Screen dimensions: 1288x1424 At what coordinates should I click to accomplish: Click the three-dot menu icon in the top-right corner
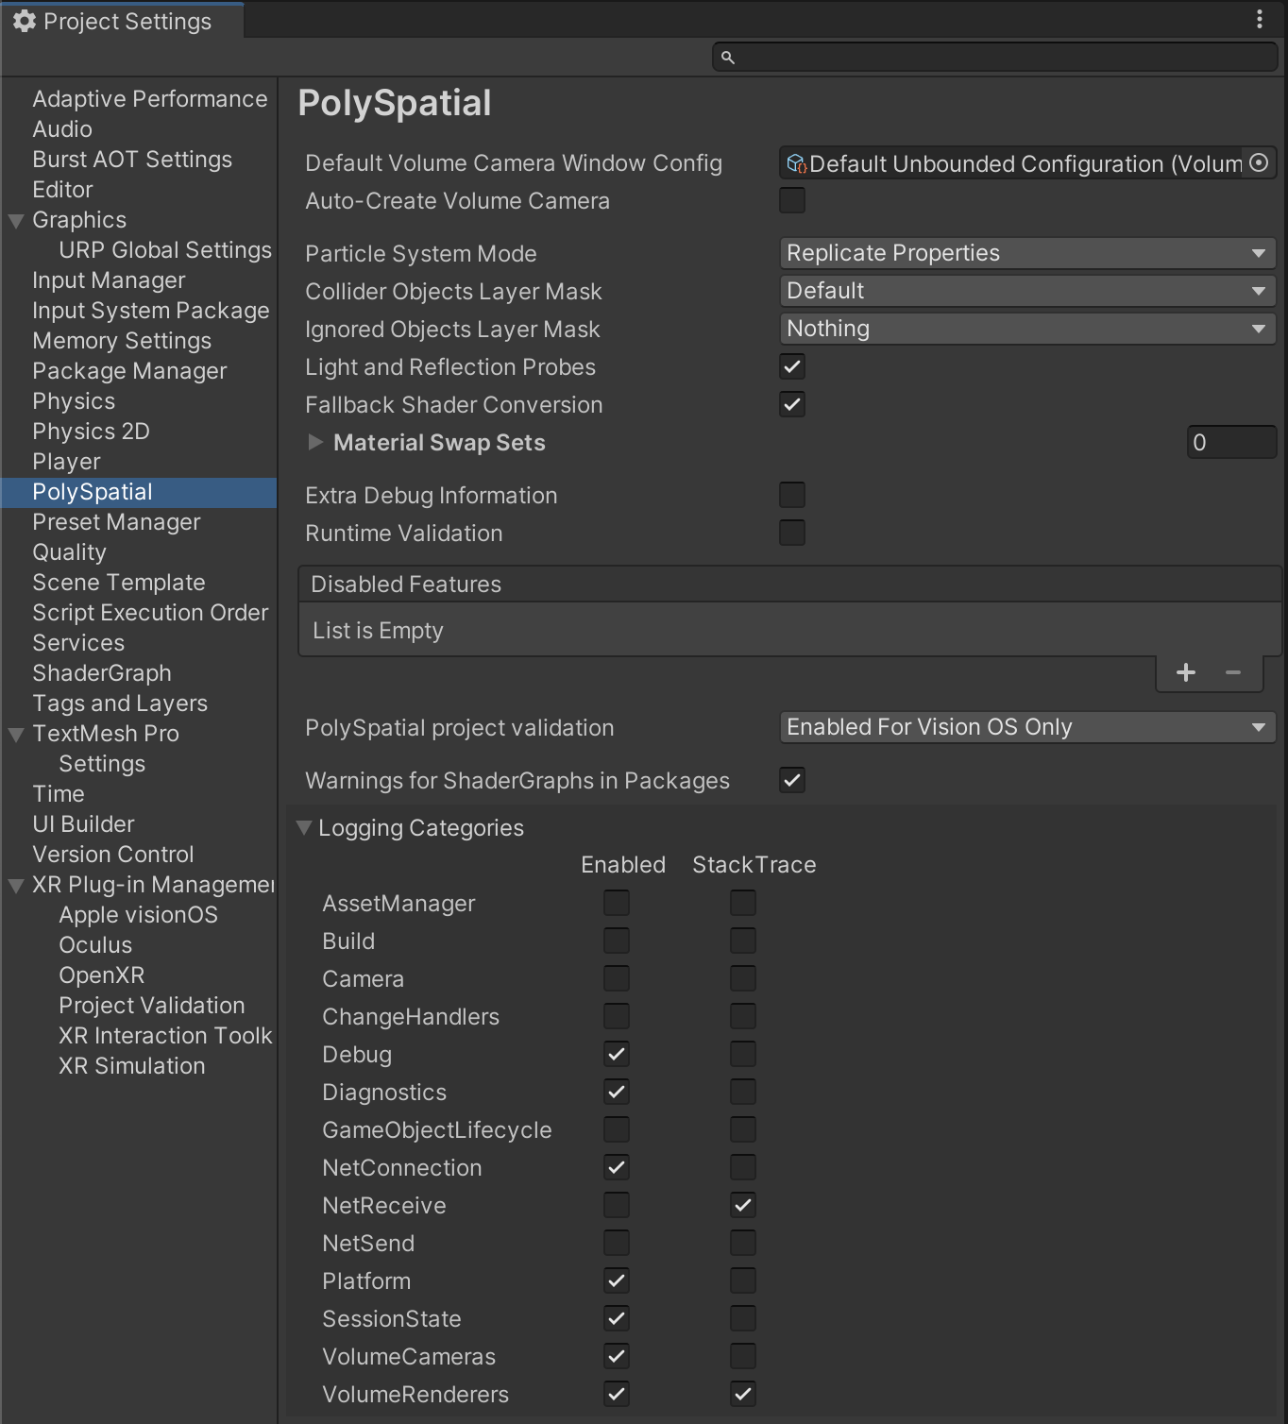coord(1259,18)
